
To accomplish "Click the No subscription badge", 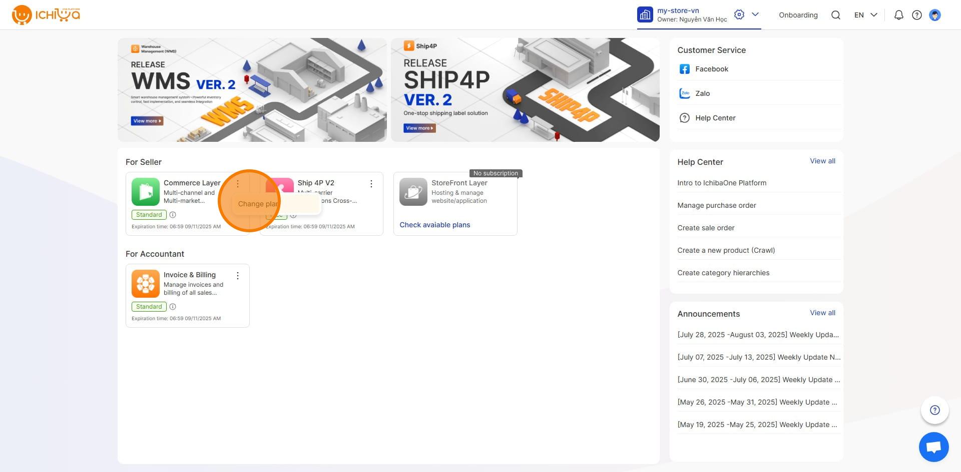I will click(496, 173).
